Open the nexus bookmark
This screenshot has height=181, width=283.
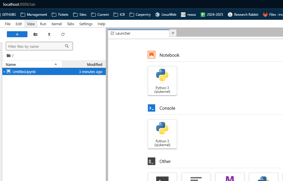click(188, 15)
